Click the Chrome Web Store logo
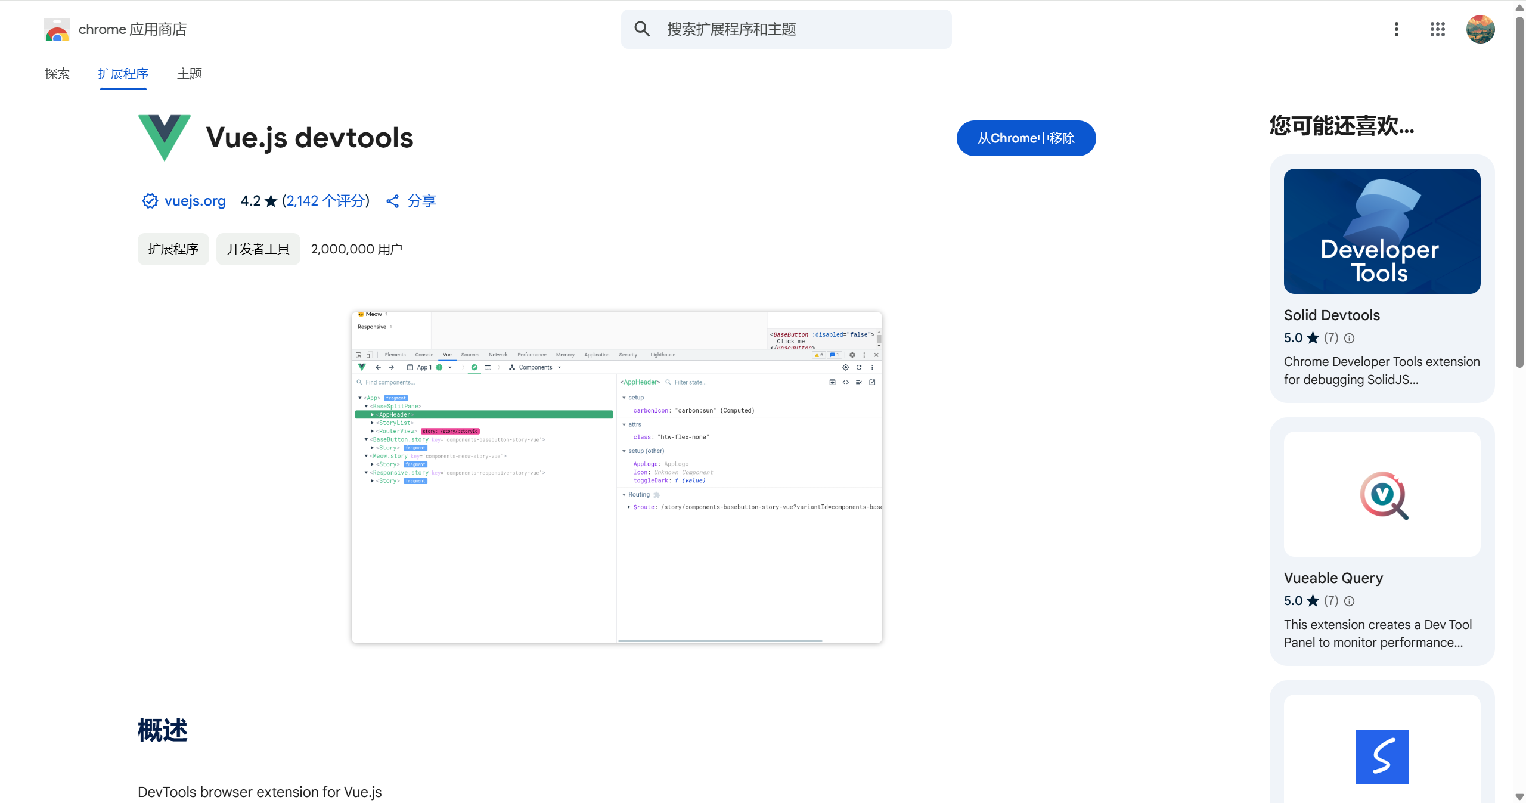The height and width of the screenshot is (803, 1526). point(57,29)
